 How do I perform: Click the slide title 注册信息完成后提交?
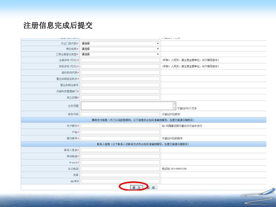(58, 25)
